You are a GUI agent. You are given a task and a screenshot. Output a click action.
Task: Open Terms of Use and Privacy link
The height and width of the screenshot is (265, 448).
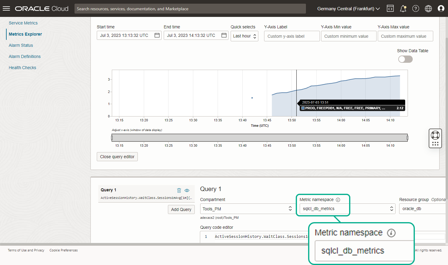pyautogui.click(x=26, y=250)
